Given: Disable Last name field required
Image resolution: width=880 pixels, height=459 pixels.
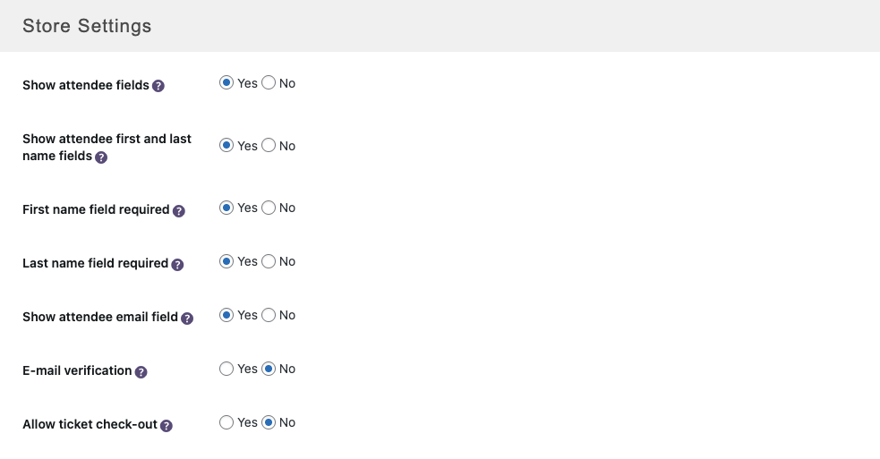Looking at the screenshot, I should (x=269, y=261).
